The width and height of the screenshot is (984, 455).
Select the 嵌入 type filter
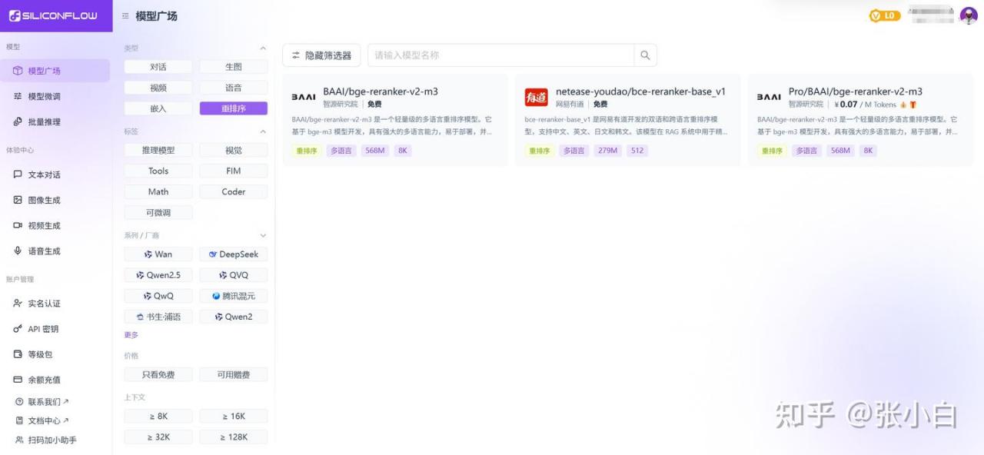[158, 108]
